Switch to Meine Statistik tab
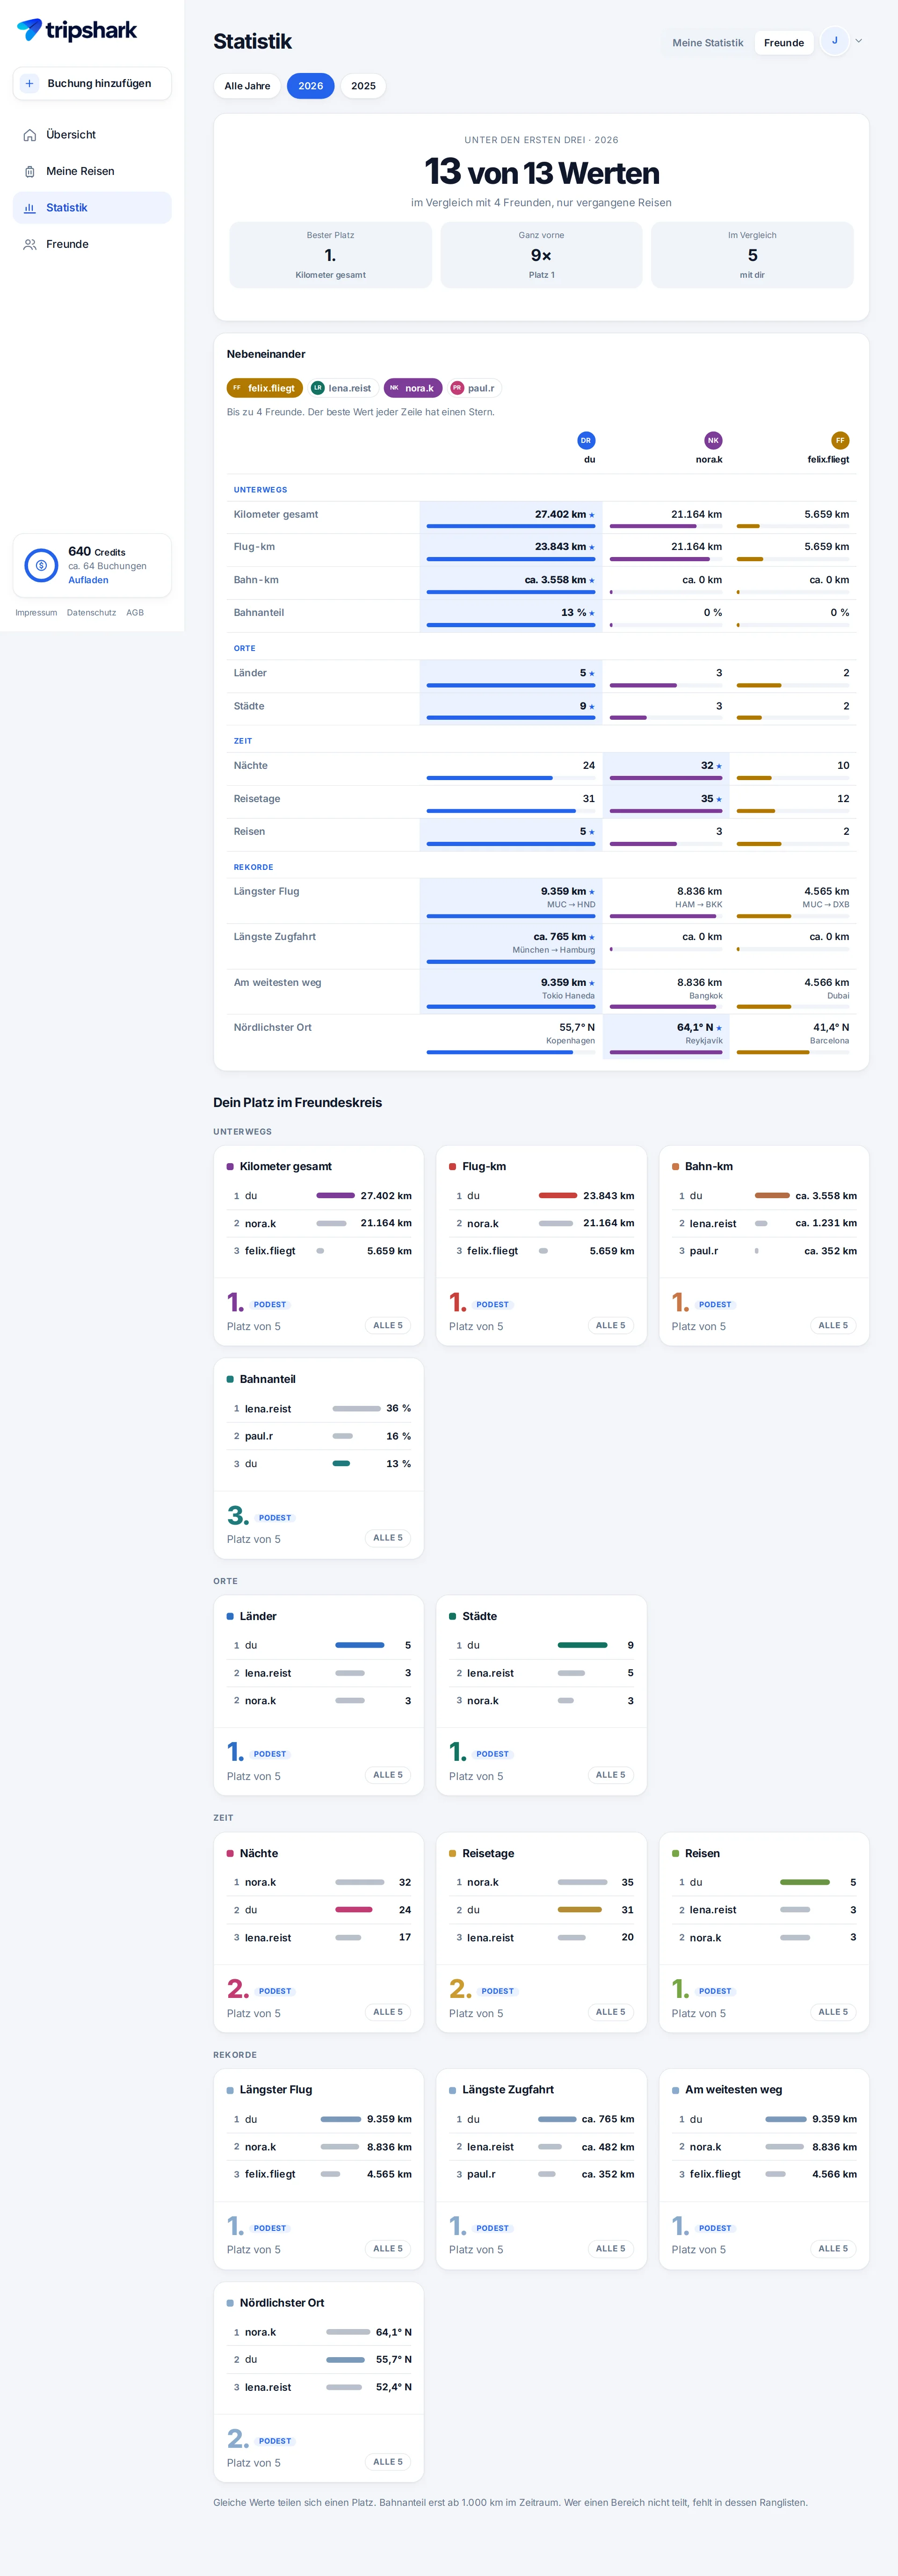The height and width of the screenshot is (2576, 898). tap(708, 43)
